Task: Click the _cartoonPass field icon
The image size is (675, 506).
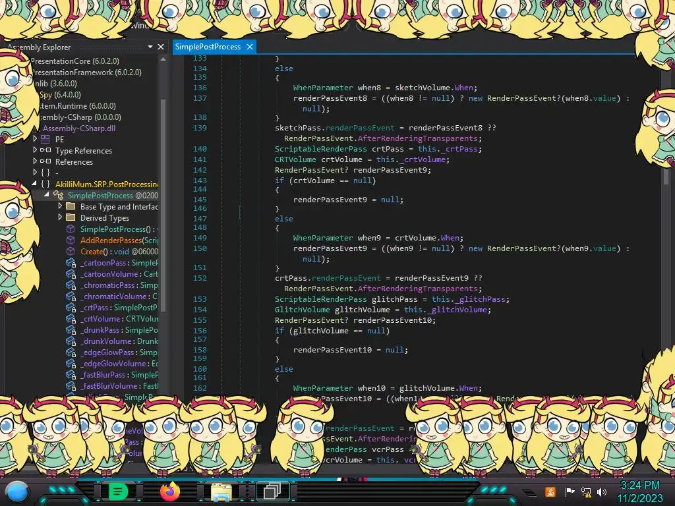Action: (x=71, y=262)
